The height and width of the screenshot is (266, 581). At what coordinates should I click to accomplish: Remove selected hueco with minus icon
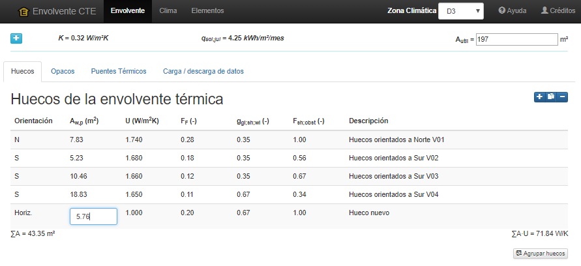(x=563, y=96)
